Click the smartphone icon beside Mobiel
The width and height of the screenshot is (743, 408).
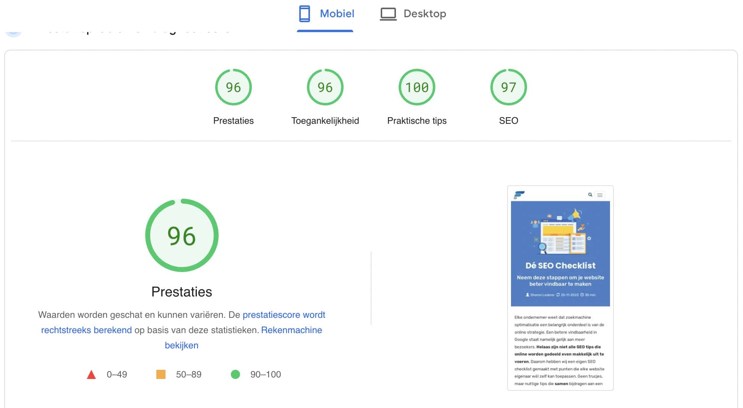pyautogui.click(x=304, y=14)
